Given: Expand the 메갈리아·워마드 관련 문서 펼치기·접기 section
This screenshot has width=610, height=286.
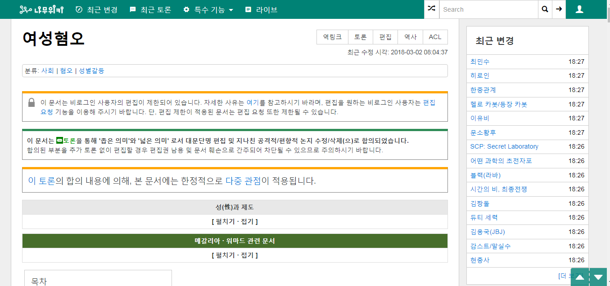Looking at the screenshot, I should (235, 255).
